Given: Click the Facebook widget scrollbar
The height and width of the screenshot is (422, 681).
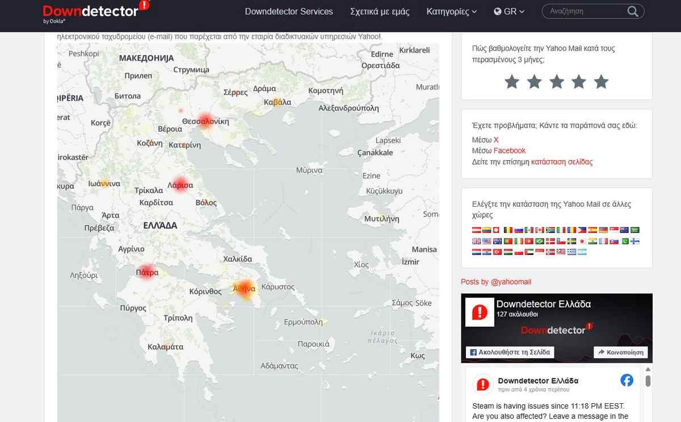Looking at the screenshot, I should coord(648,381).
